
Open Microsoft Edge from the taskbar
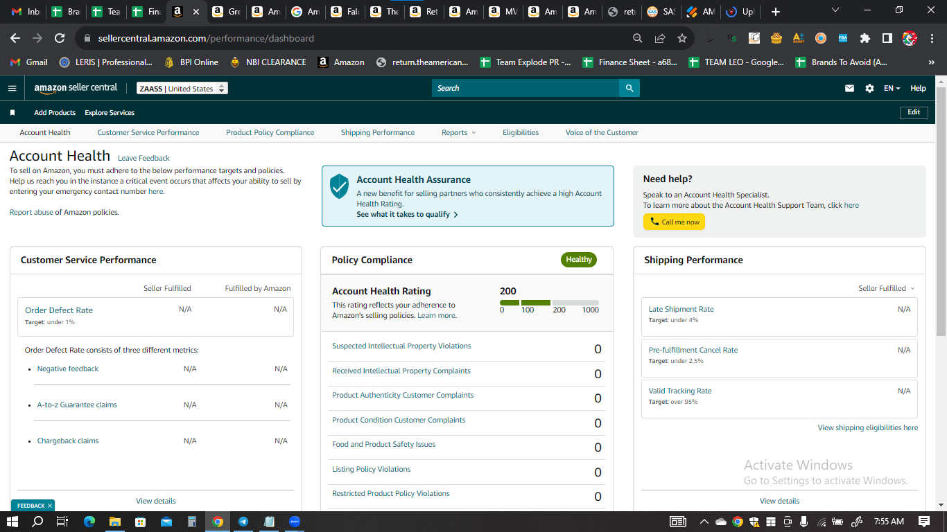pyautogui.click(x=89, y=522)
